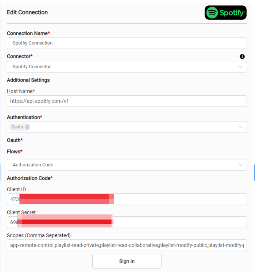Remove the Oauth tag from Authentication
This screenshot has width=262, height=272.
[27, 127]
